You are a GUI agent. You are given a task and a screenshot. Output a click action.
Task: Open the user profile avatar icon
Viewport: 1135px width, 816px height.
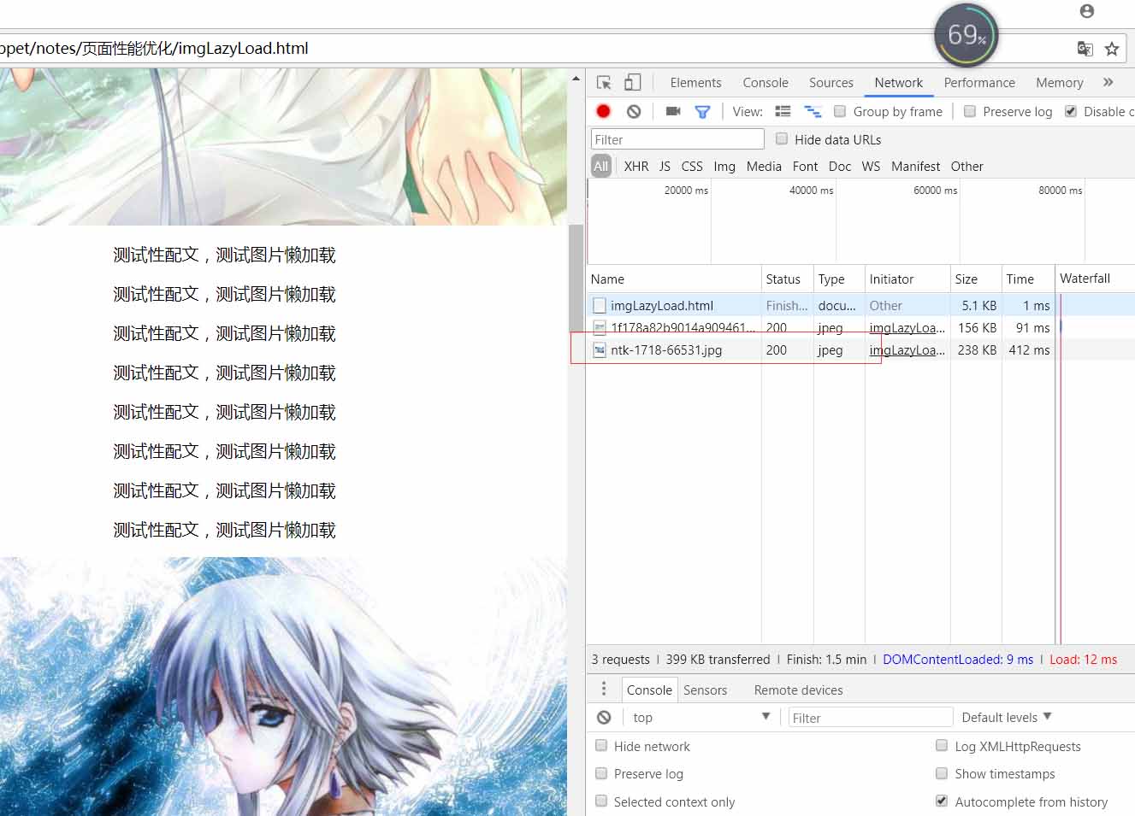(1087, 11)
